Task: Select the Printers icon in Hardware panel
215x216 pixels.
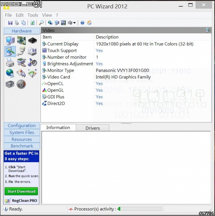Action: coord(10,62)
